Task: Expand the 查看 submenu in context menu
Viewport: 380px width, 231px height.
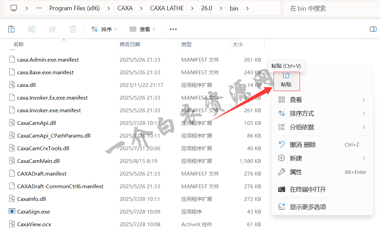Action: coord(321,100)
